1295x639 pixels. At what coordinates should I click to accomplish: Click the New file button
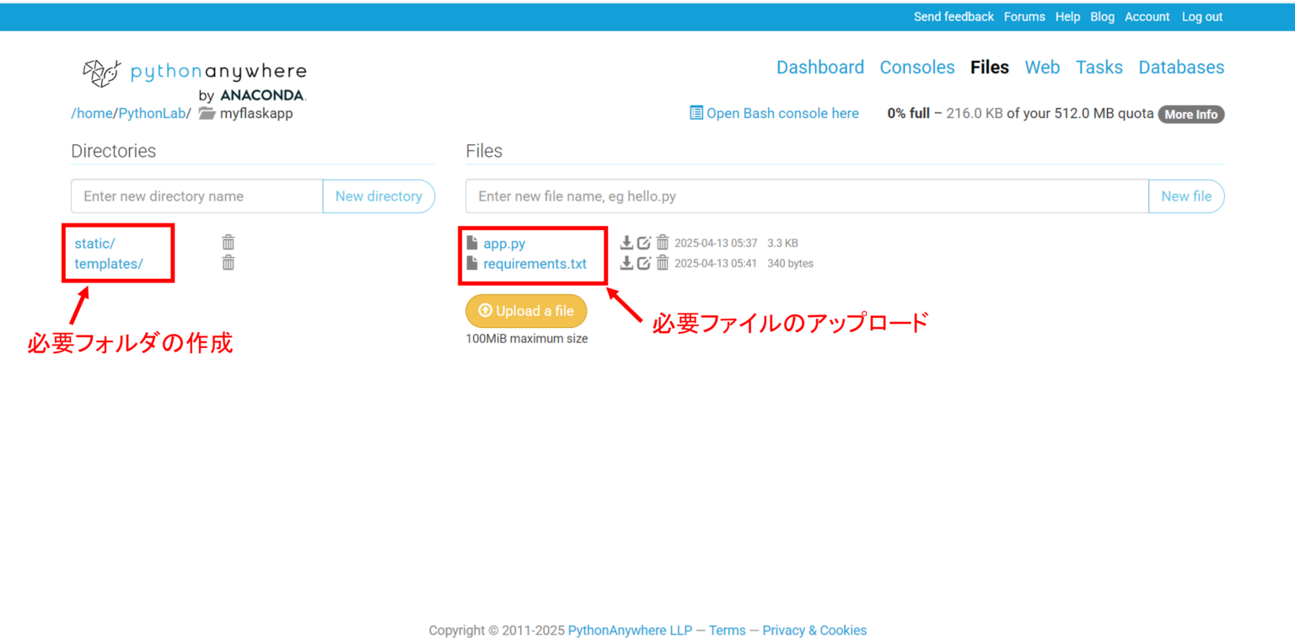(x=1185, y=196)
